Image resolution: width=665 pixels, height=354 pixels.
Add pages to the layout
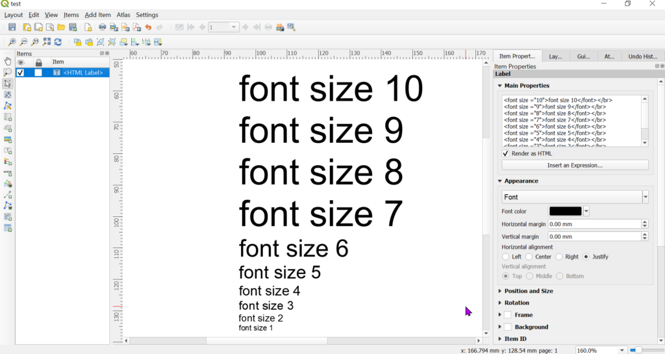(88, 27)
